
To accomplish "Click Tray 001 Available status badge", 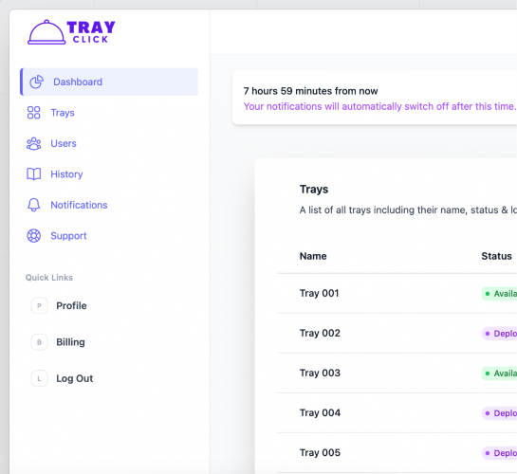I will click(x=499, y=294).
